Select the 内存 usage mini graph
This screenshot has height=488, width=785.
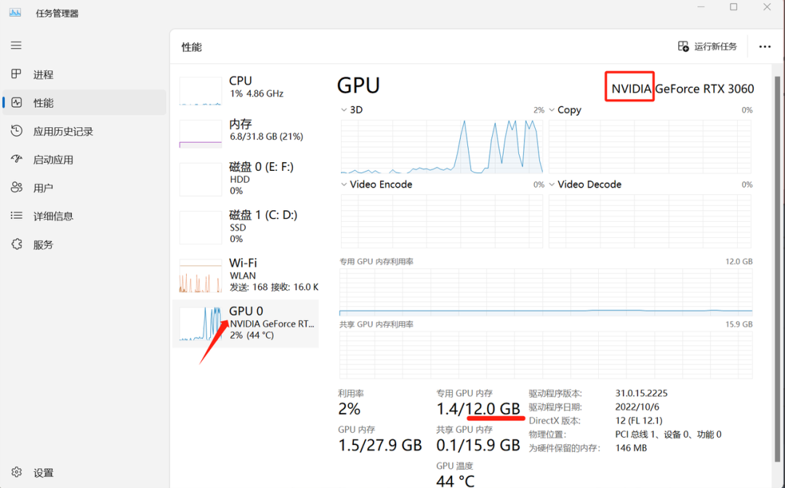coord(201,135)
